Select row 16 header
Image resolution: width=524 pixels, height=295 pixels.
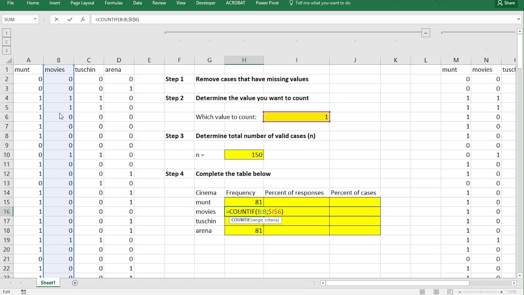7,211
